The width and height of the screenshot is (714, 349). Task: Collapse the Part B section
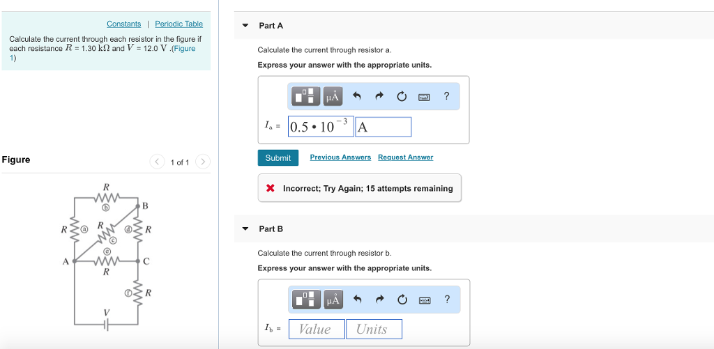pos(245,228)
